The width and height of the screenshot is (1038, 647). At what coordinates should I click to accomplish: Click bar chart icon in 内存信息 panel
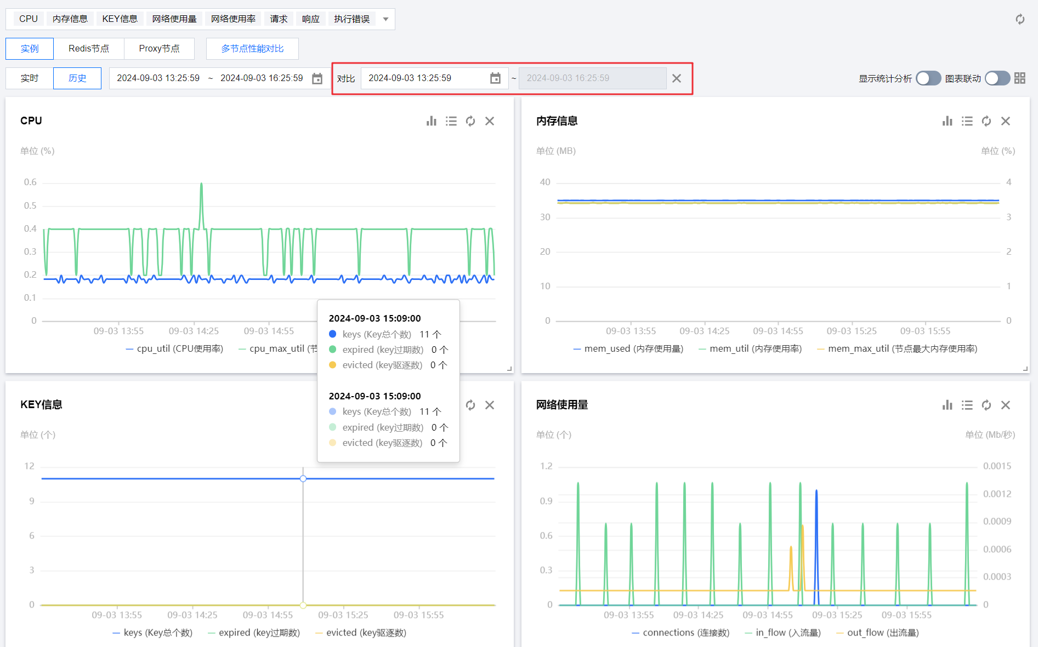[947, 121]
